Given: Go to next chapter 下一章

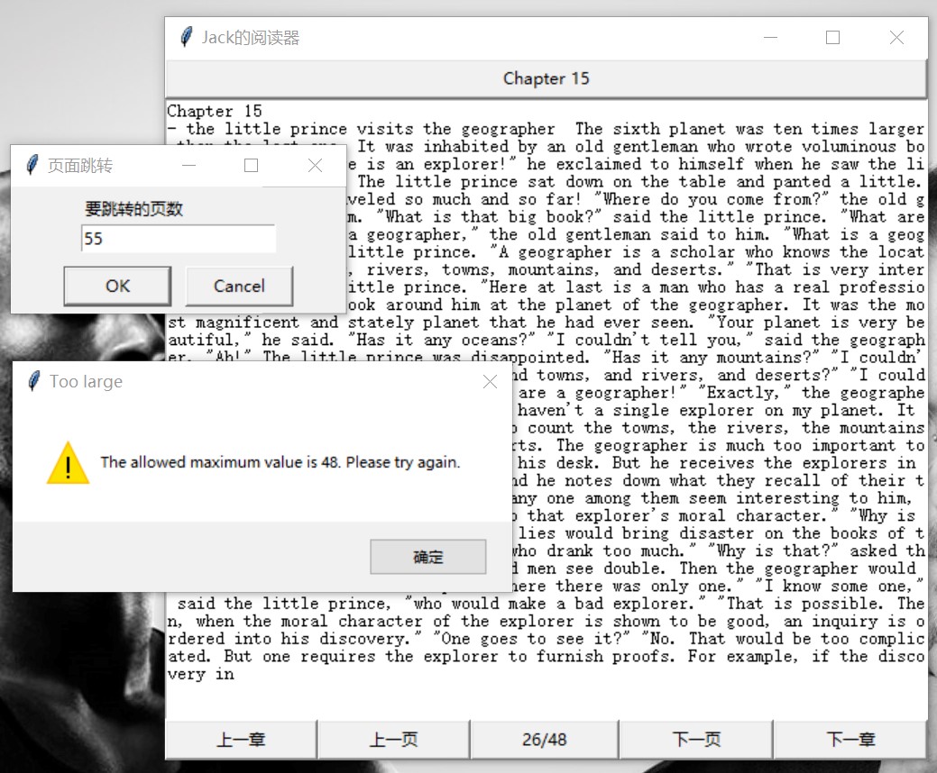Looking at the screenshot, I should (x=850, y=740).
